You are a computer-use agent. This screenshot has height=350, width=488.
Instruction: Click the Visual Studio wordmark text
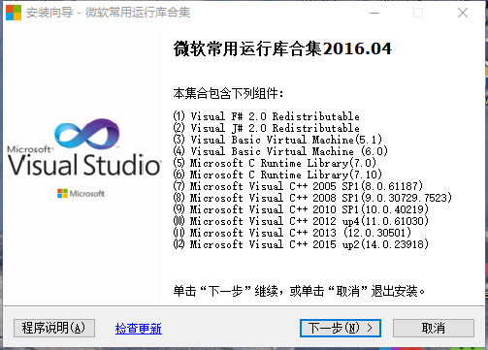click(x=84, y=165)
